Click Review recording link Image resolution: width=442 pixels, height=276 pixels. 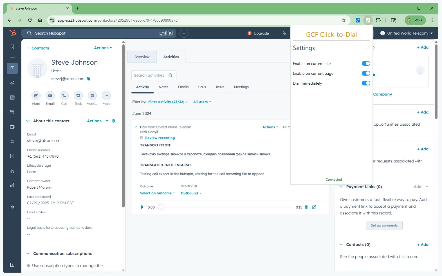tap(160, 138)
